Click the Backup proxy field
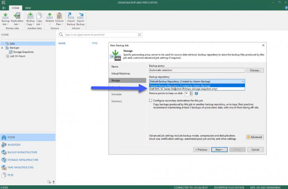Screen dimensions: 288x189 tap(197, 70)
